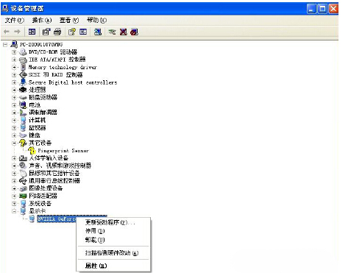Minimize the 设备管理器 window
The image size is (351, 273).
[311, 9]
